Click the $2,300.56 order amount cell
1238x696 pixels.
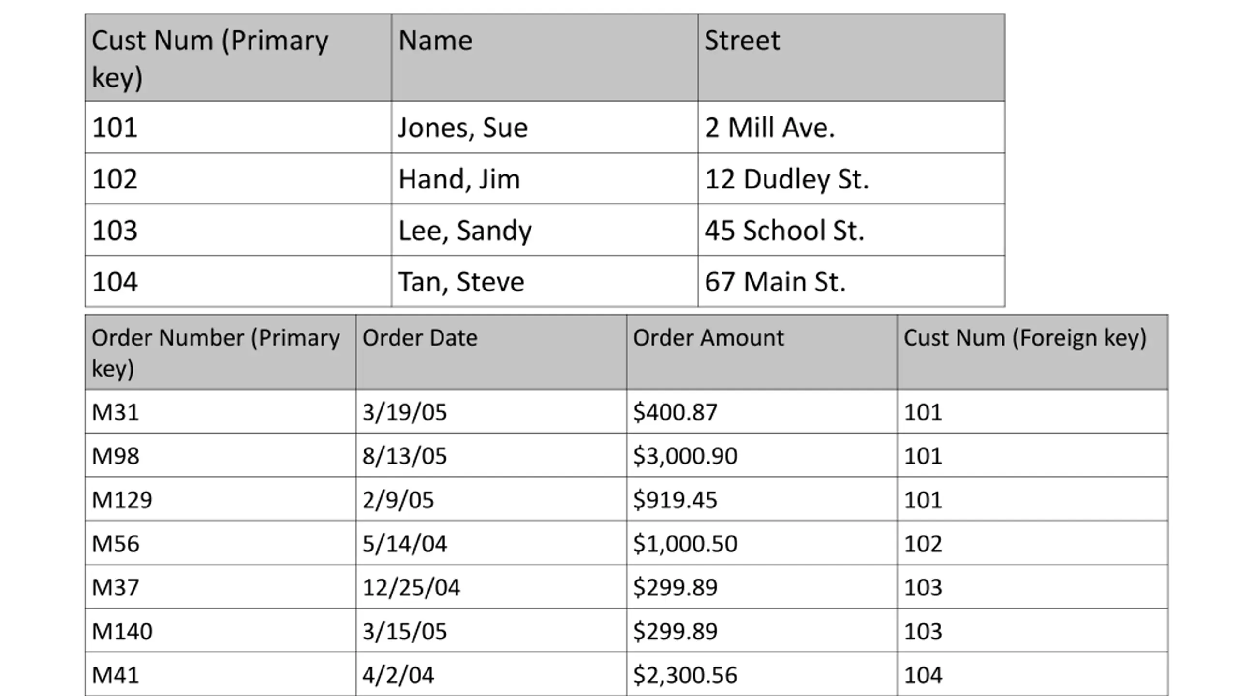click(x=762, y=674)
